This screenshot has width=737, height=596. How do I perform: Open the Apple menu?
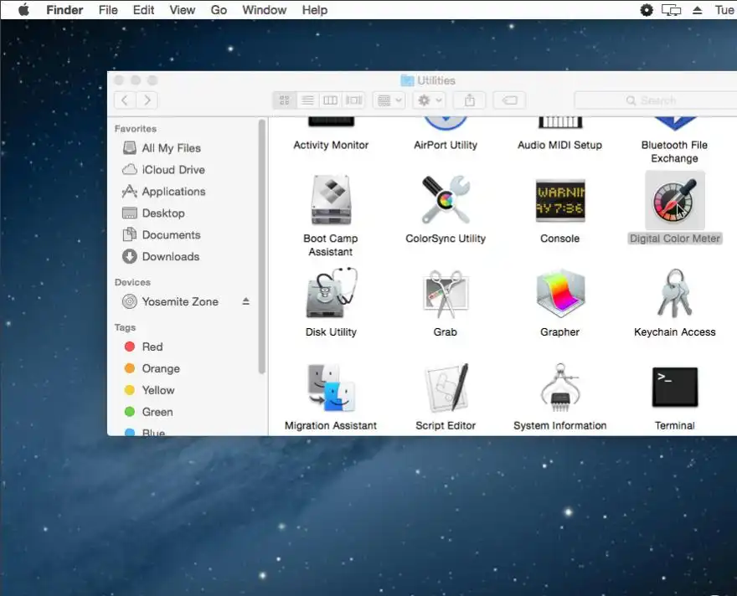[23, 10]
